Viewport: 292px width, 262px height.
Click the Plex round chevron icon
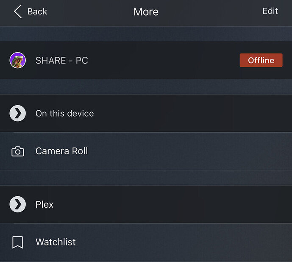coord(17,204)
